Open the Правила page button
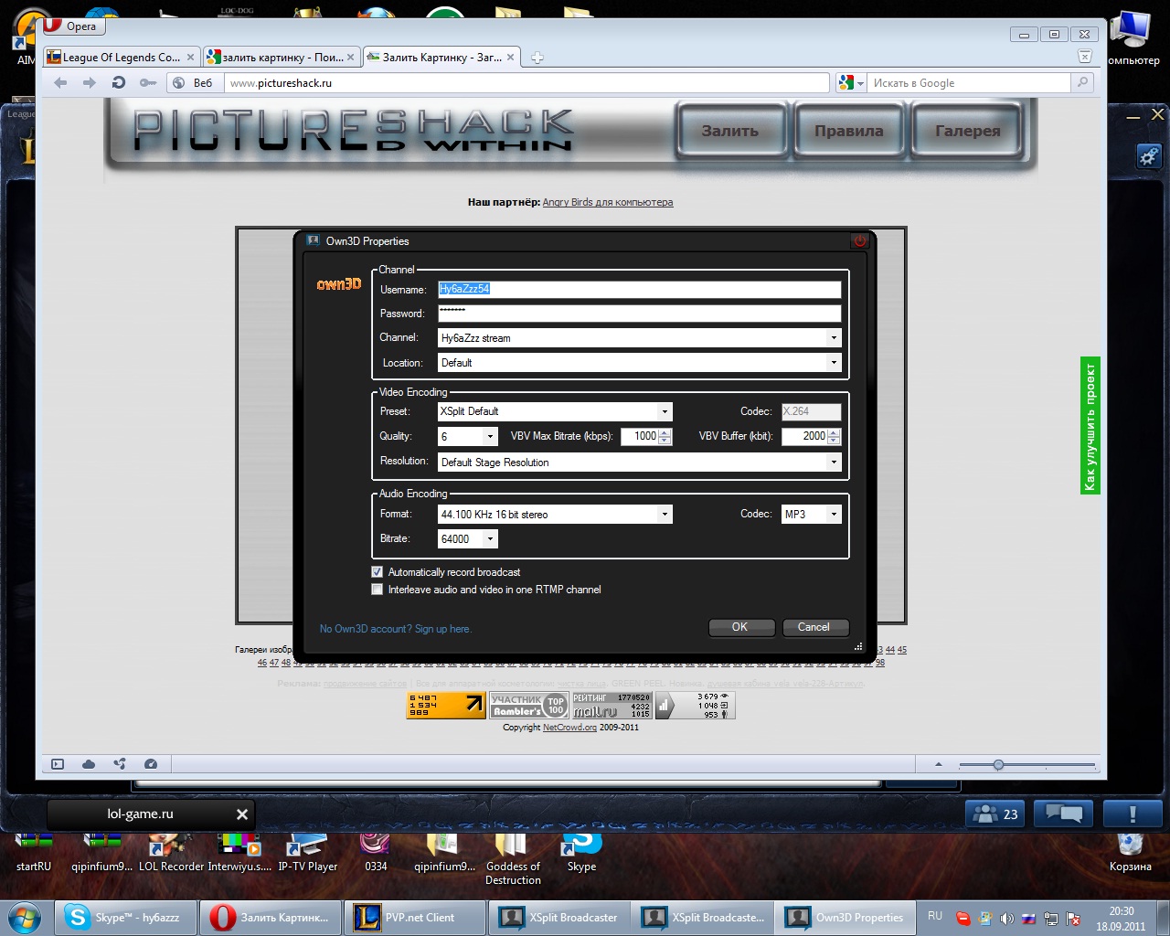The height and width of the screenshot is (936, 1170). pyautogui.click(x=849, y=131)
